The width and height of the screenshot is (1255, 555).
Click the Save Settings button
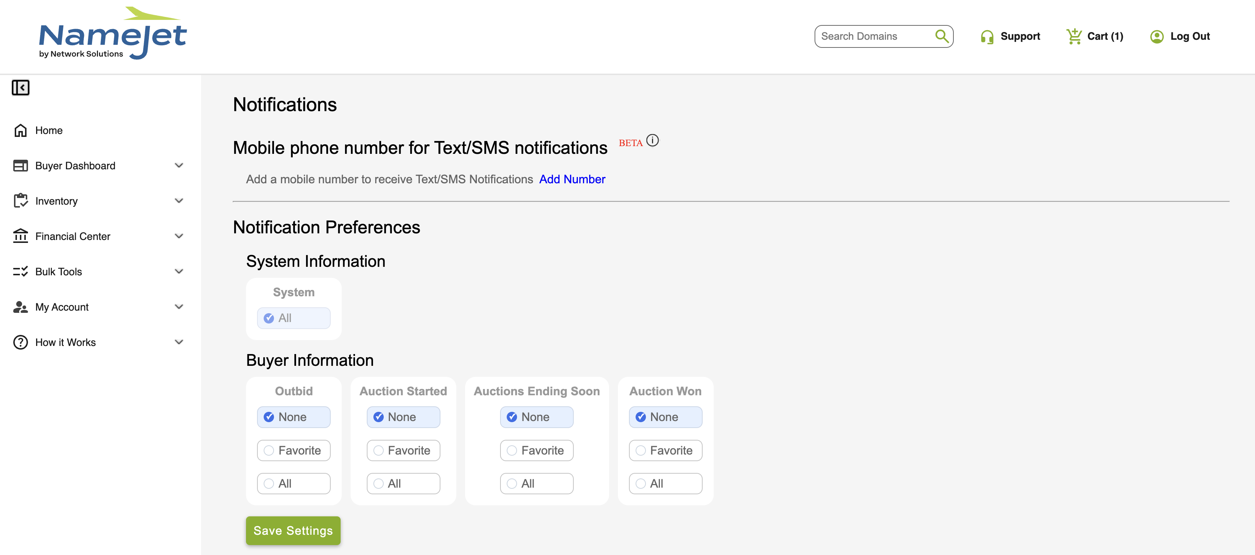click(293, 531)
